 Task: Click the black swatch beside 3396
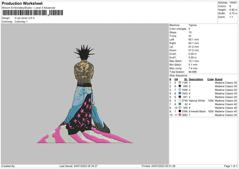coord(180,111)
